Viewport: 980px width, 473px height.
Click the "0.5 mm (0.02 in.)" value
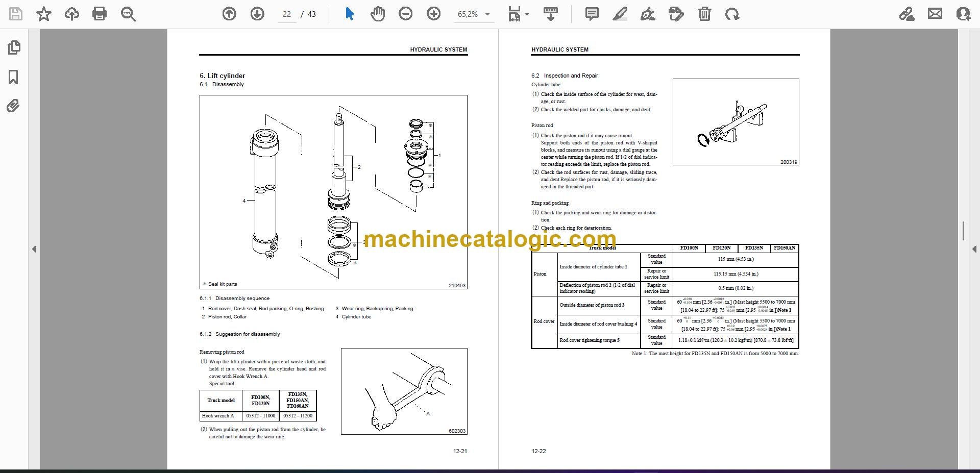click(x=736, y=288)
